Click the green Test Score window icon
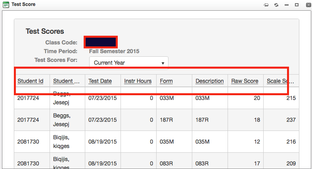 [6, 5]
